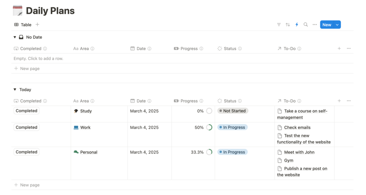Collapse the No Date group
The image size is (366, 195).
point(15,37)
